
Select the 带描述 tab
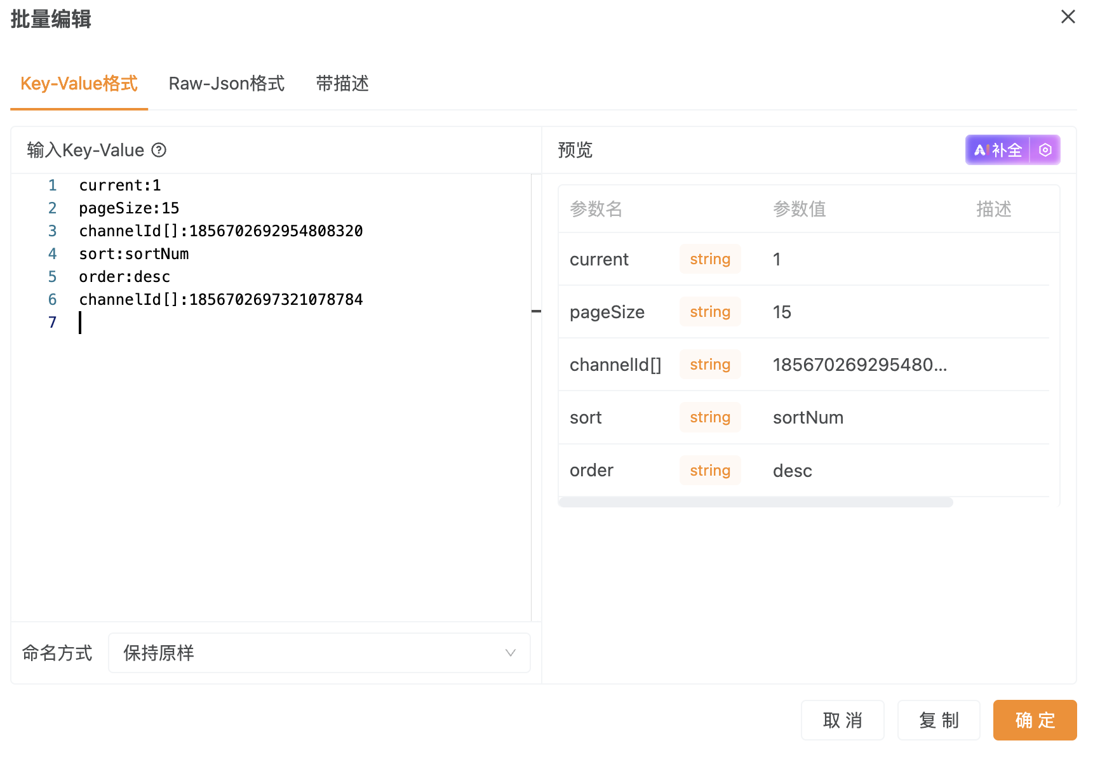coord(342,83)
